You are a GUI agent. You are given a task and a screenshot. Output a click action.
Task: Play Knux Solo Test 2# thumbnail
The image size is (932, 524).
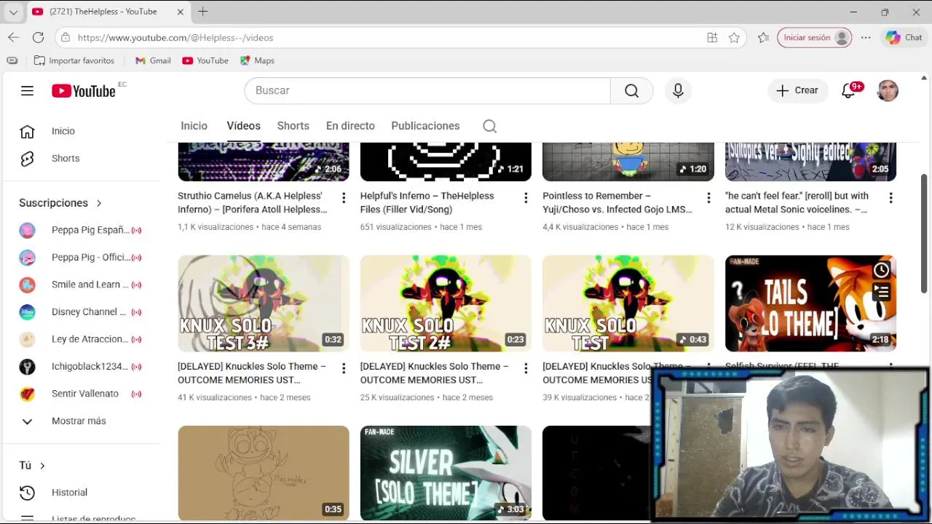click(446, 303)
